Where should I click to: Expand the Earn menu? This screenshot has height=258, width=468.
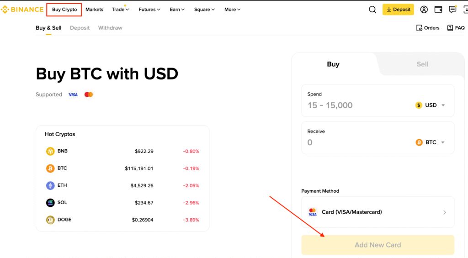177,10
